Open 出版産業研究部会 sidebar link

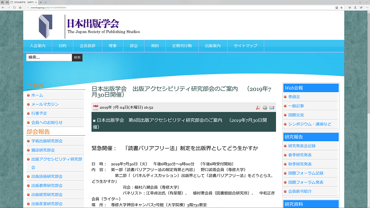pyautogui.click(x=47, y=204)
